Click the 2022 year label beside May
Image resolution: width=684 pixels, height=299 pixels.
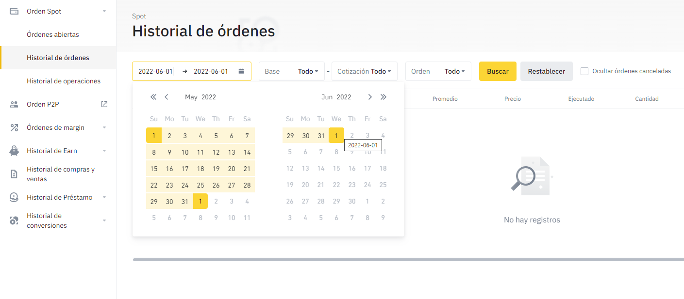(x=209, y=97)
